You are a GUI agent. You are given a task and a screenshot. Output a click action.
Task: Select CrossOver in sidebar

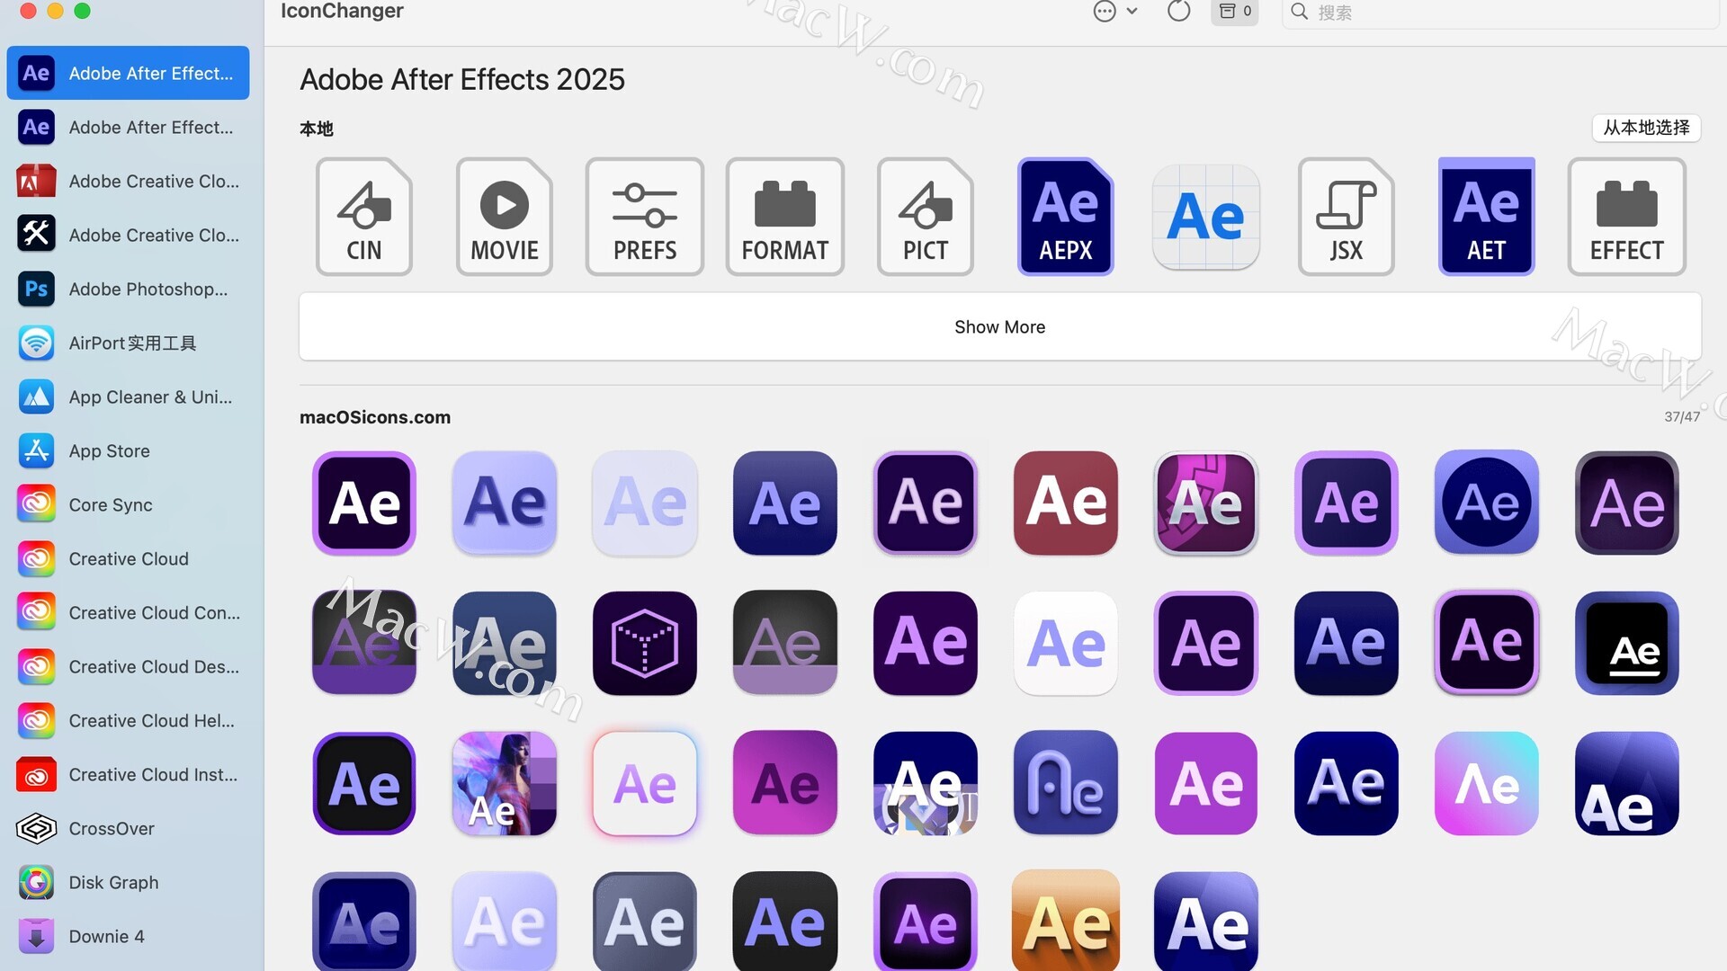128,828
